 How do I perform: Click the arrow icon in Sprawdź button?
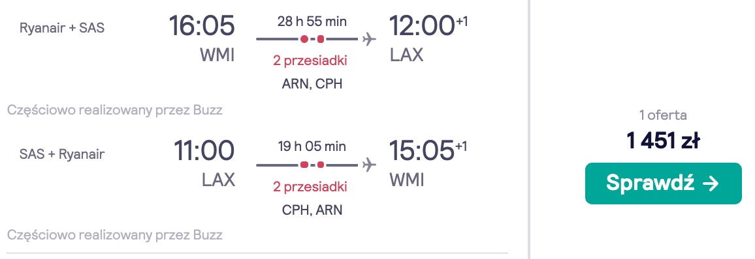click(x=711, y=184)
